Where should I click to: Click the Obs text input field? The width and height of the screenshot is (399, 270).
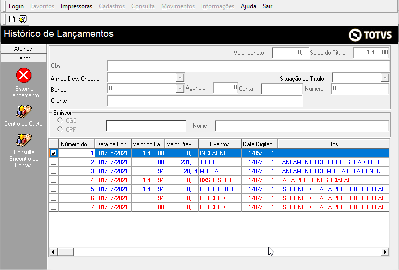coord(248,66)
